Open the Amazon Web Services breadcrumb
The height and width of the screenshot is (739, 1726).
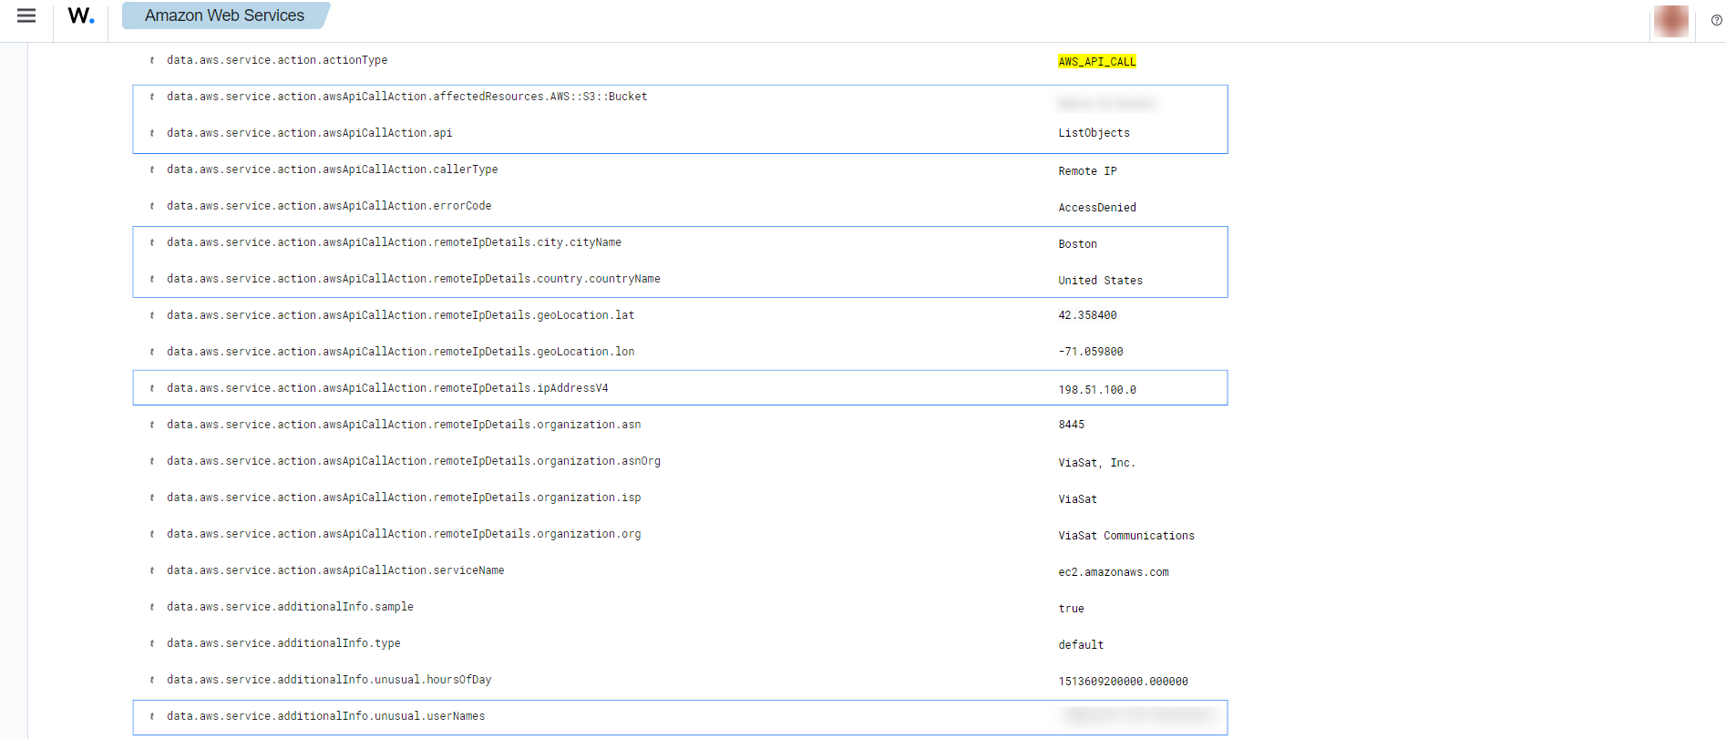(224, 15)
